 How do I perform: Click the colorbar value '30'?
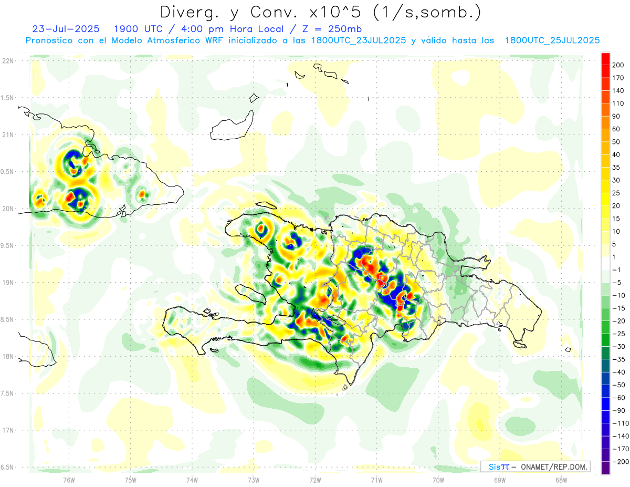617,180
